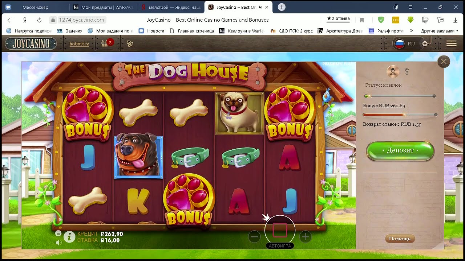Close the game overlay with round X
The height and width of the screenshot is (261, 465).
point(444,62)
